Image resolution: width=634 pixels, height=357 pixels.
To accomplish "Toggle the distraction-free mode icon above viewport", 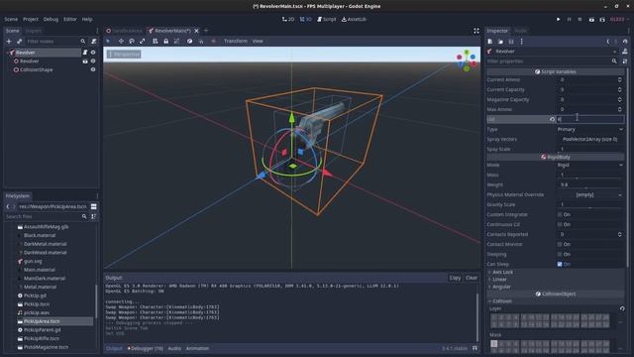I will (x=476, y=31).
